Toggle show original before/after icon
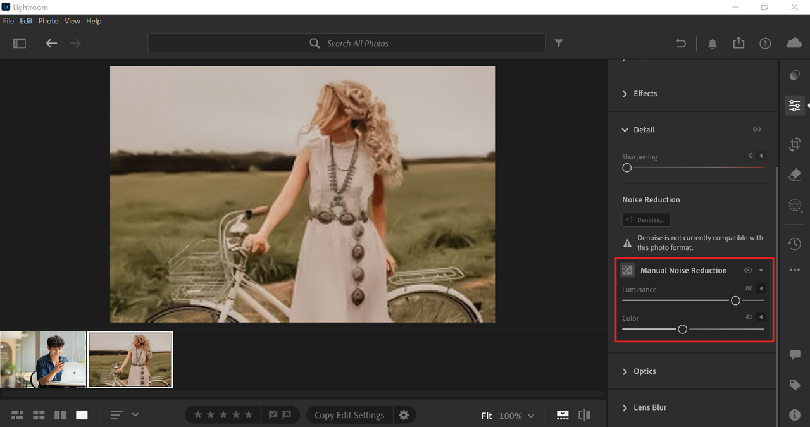This screenshot has height=427, width=810. 584,415
